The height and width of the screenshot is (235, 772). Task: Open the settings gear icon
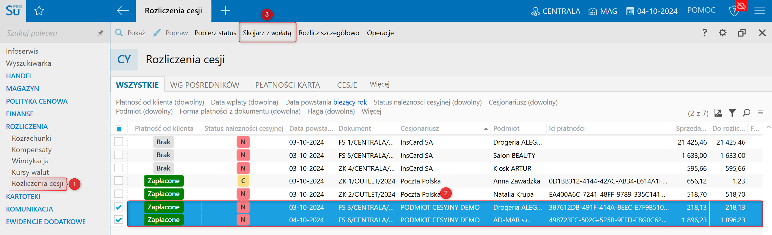point(723,33)
